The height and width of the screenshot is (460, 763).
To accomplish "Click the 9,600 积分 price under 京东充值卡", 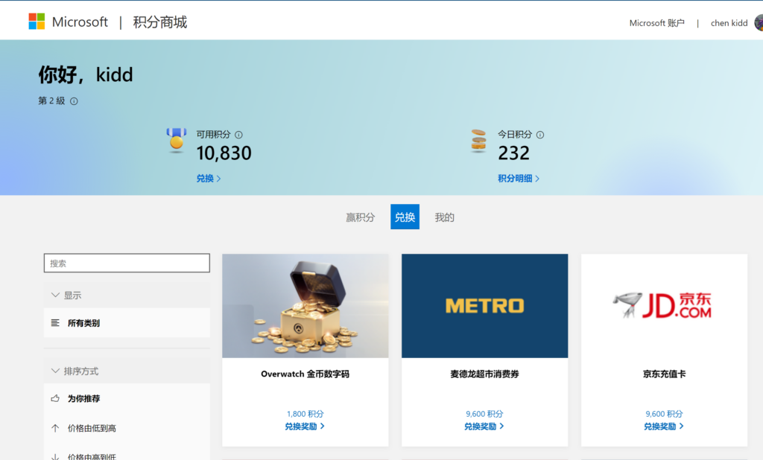I will [x=664, y=414].
